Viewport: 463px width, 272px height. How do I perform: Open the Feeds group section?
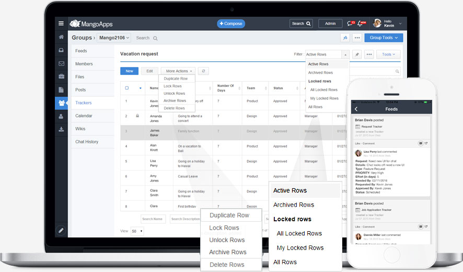[x=92, y=51]
